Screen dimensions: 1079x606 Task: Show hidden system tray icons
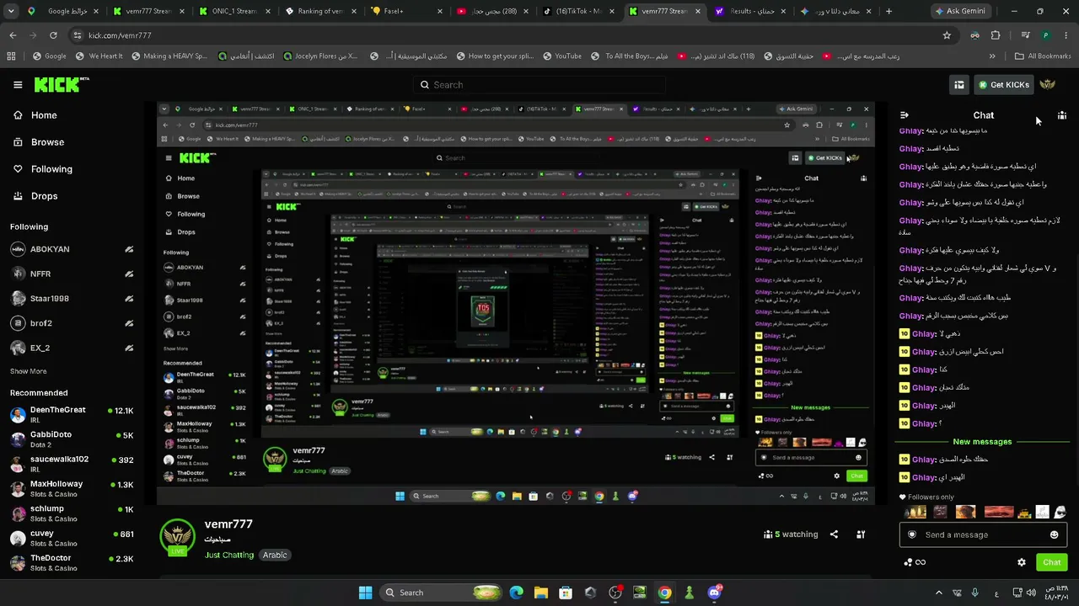939,593
